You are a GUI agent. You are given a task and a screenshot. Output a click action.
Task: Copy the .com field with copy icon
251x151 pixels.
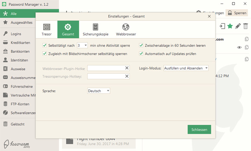[x=247, y=39]
